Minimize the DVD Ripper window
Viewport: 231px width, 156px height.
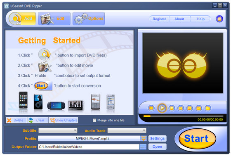click(x=215, y=6)
